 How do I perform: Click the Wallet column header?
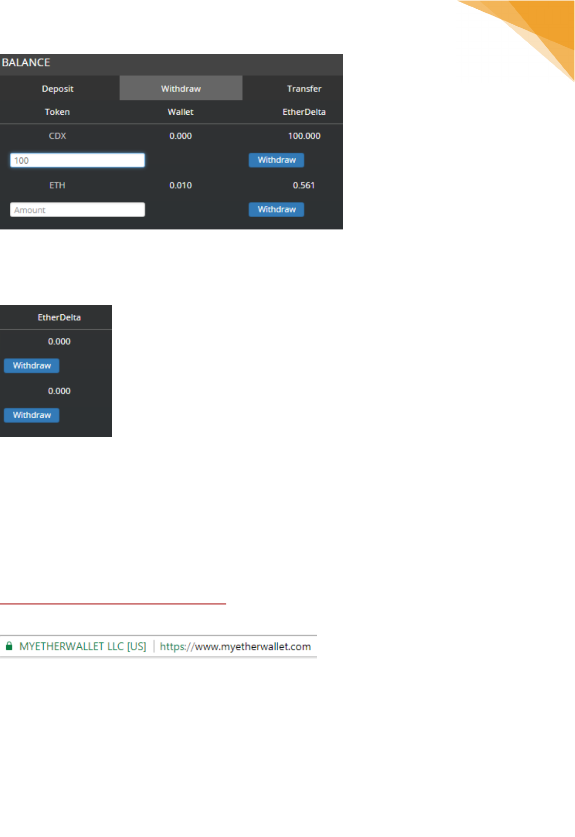(x=181, y=112)
